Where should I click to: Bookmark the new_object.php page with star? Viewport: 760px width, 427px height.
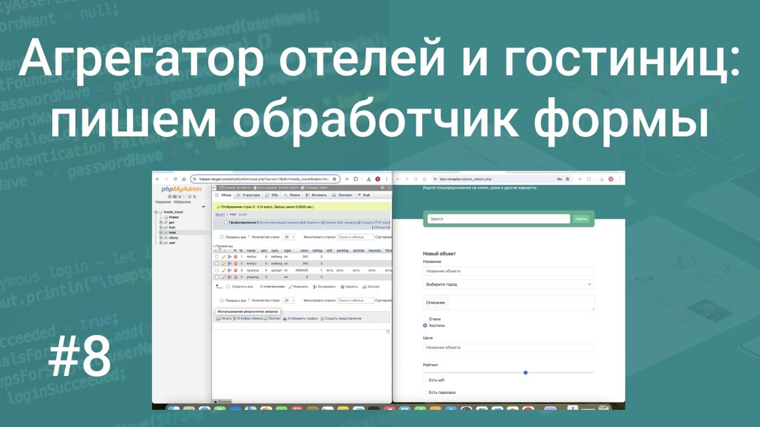[x=567, y=179]
